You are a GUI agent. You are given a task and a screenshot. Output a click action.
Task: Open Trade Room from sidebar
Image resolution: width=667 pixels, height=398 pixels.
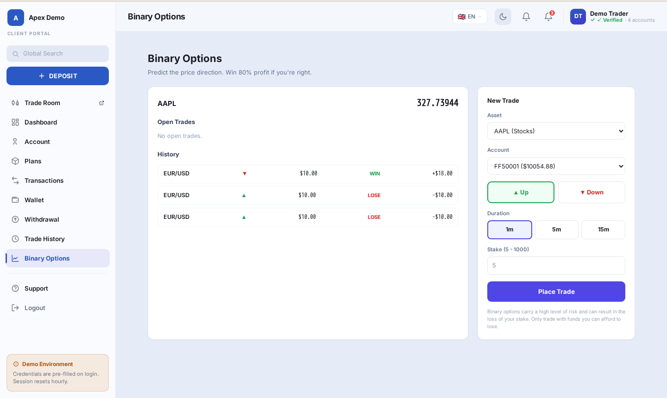point(57,103)
